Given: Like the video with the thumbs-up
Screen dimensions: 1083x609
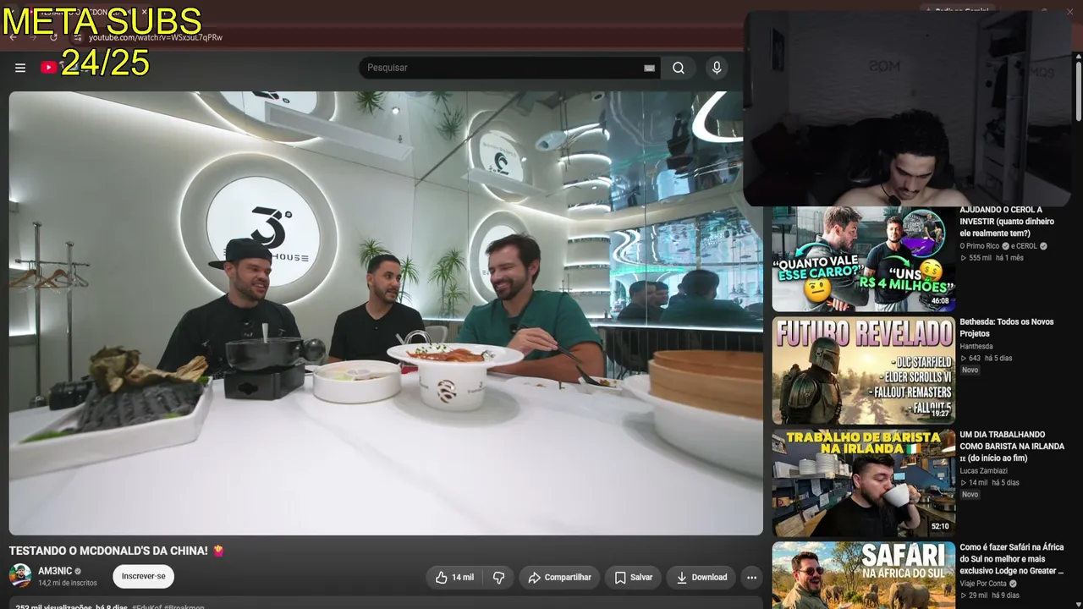Looking at the screenshot, I should pos(454,578).
